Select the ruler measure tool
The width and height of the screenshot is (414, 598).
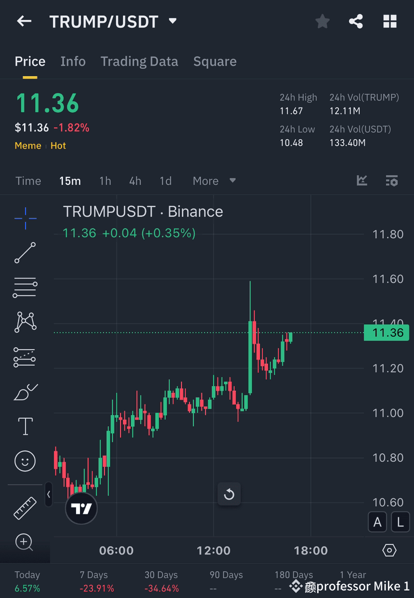[25, 507]
